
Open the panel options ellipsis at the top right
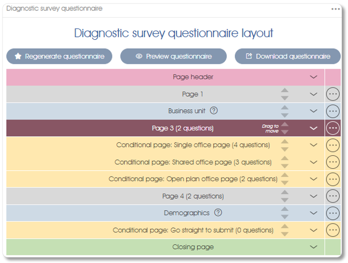336,9
